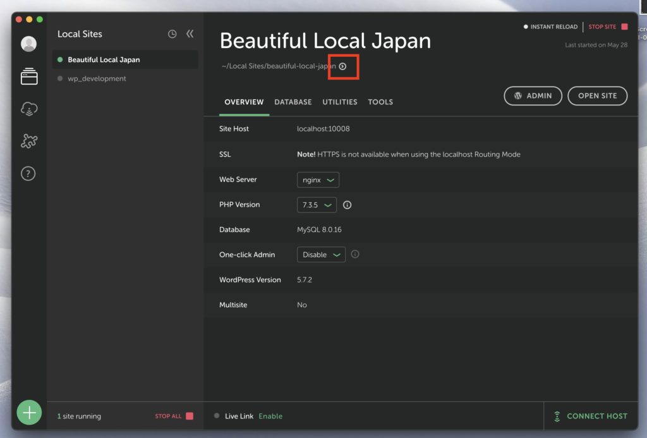The width and height of the screenshot is (647, 438).
Task: Open the Cloud Backups icon
Action: click(x=29, y=109)
